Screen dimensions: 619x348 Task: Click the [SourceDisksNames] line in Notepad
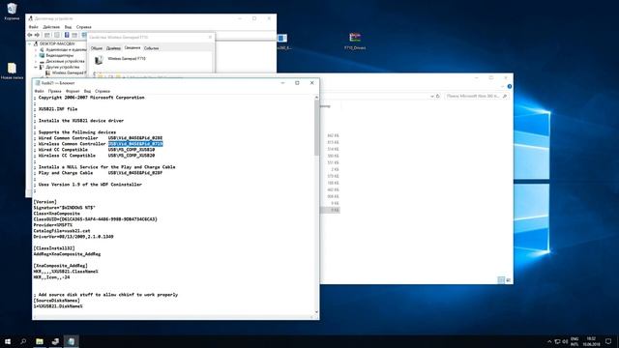(x=56, y=301)
